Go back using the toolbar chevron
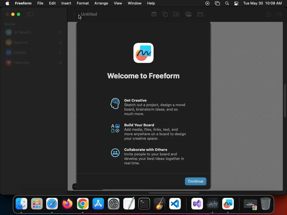The height and width of the screenshot is (215, 287). pos(75,14)
